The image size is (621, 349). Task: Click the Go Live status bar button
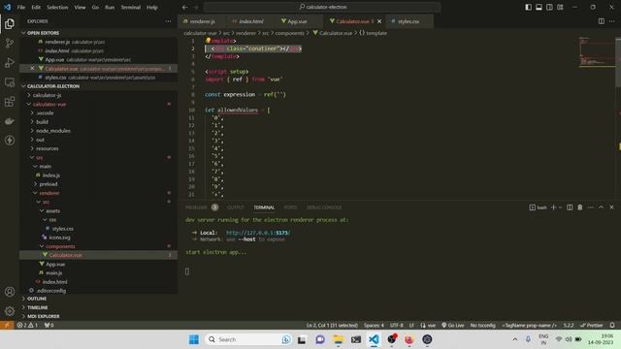pyautogui.click(x=453, y=326)
